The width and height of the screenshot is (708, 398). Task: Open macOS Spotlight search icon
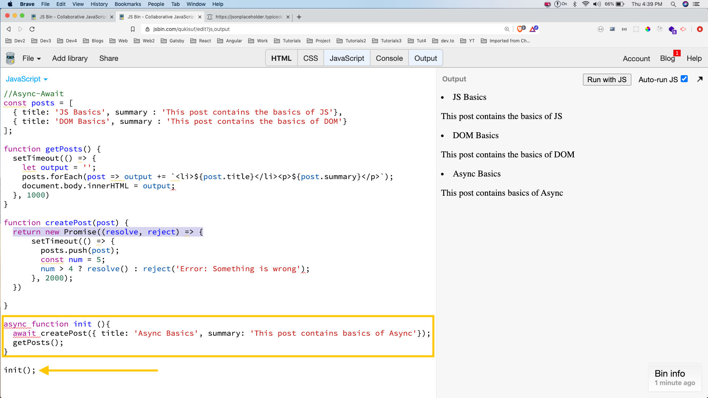673,4
